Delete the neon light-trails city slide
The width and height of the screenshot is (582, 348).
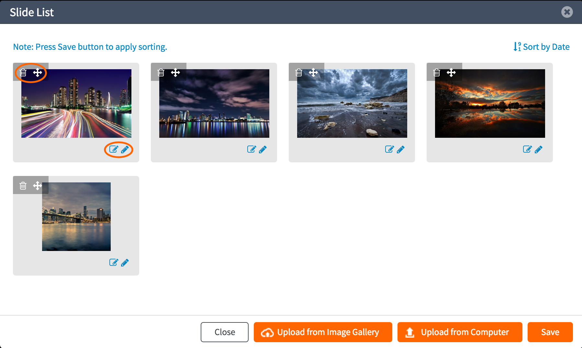pyautogui.click(x=23, y=72)
